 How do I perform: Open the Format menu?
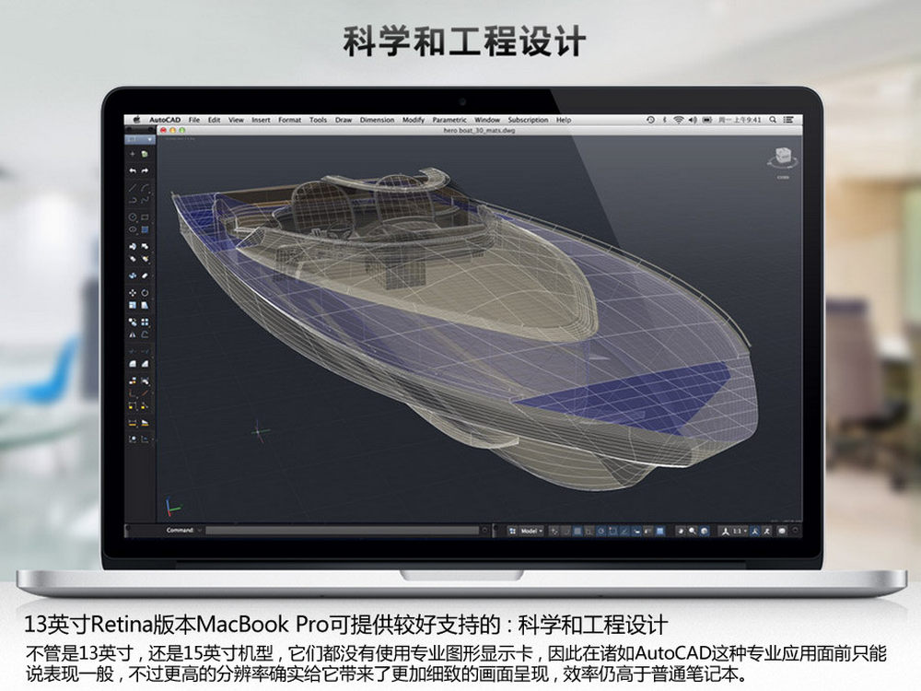click(289, 120)
